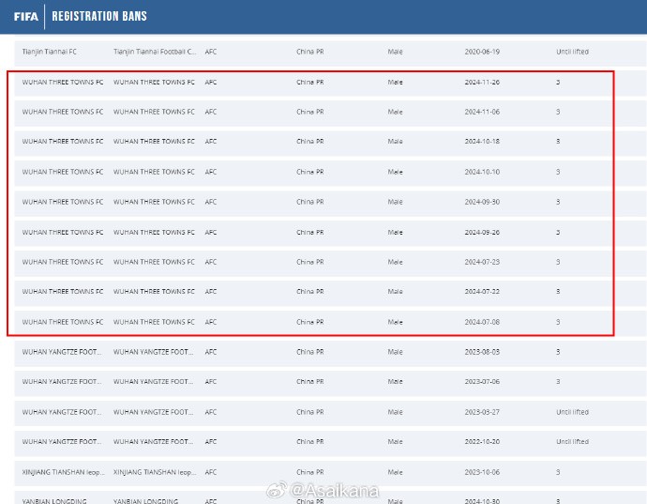Click the FIFA logo in the header
Viewport: 647px width, 504px height.
pyautogui.click(x=26, y=17)
